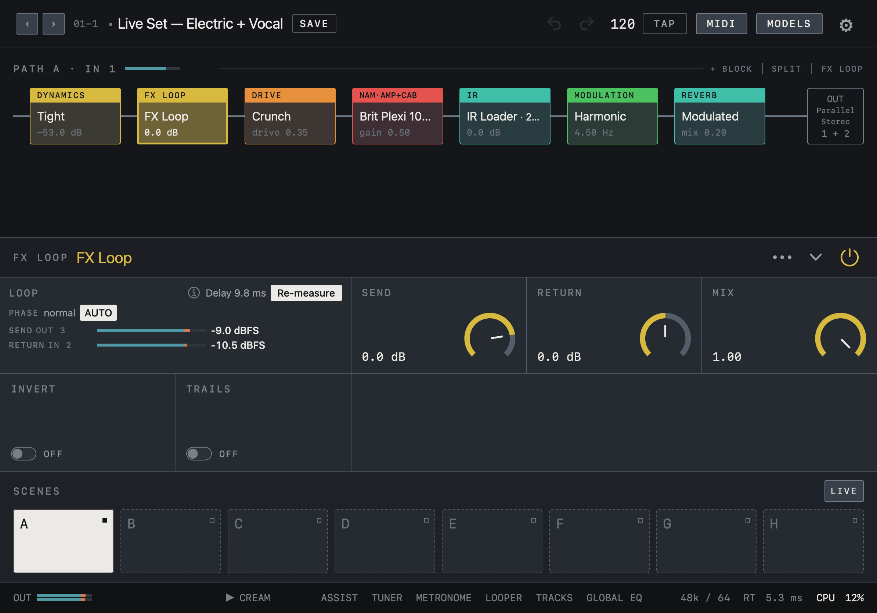Toggle the FX Loop block power icon

[849, 257]
